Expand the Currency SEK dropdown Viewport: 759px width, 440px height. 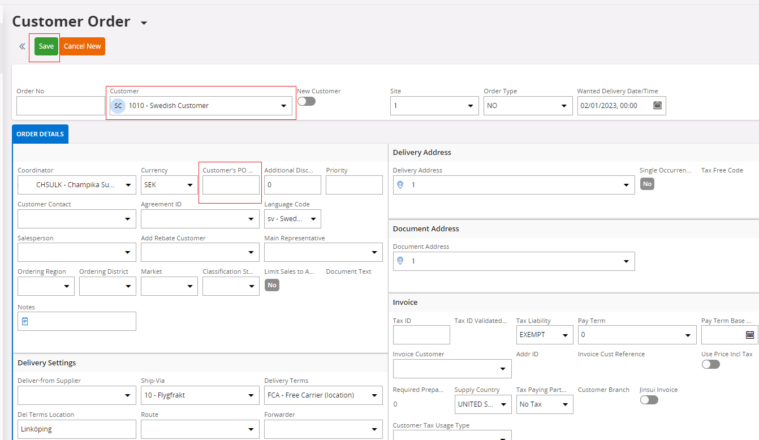(189, 185)
